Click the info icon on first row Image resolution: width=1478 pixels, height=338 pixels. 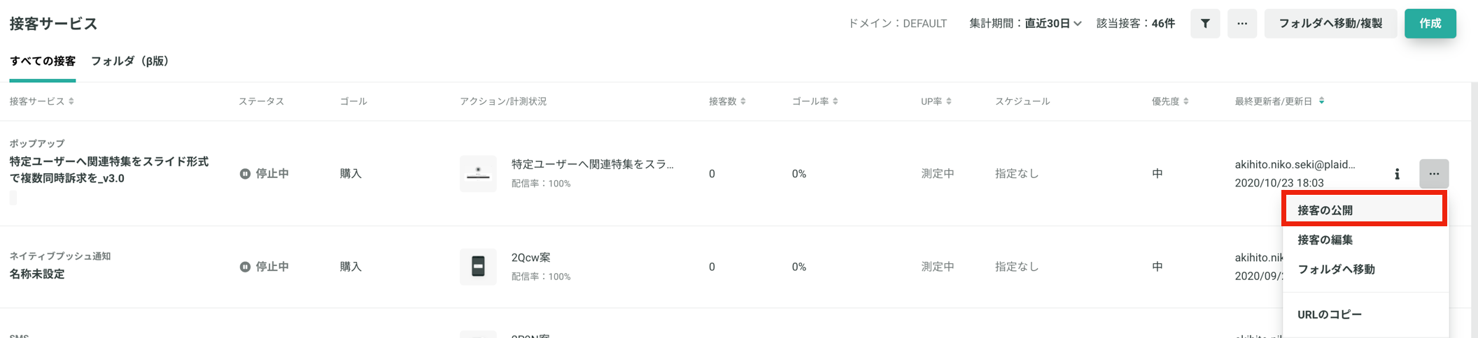[x=1397, y=174]
